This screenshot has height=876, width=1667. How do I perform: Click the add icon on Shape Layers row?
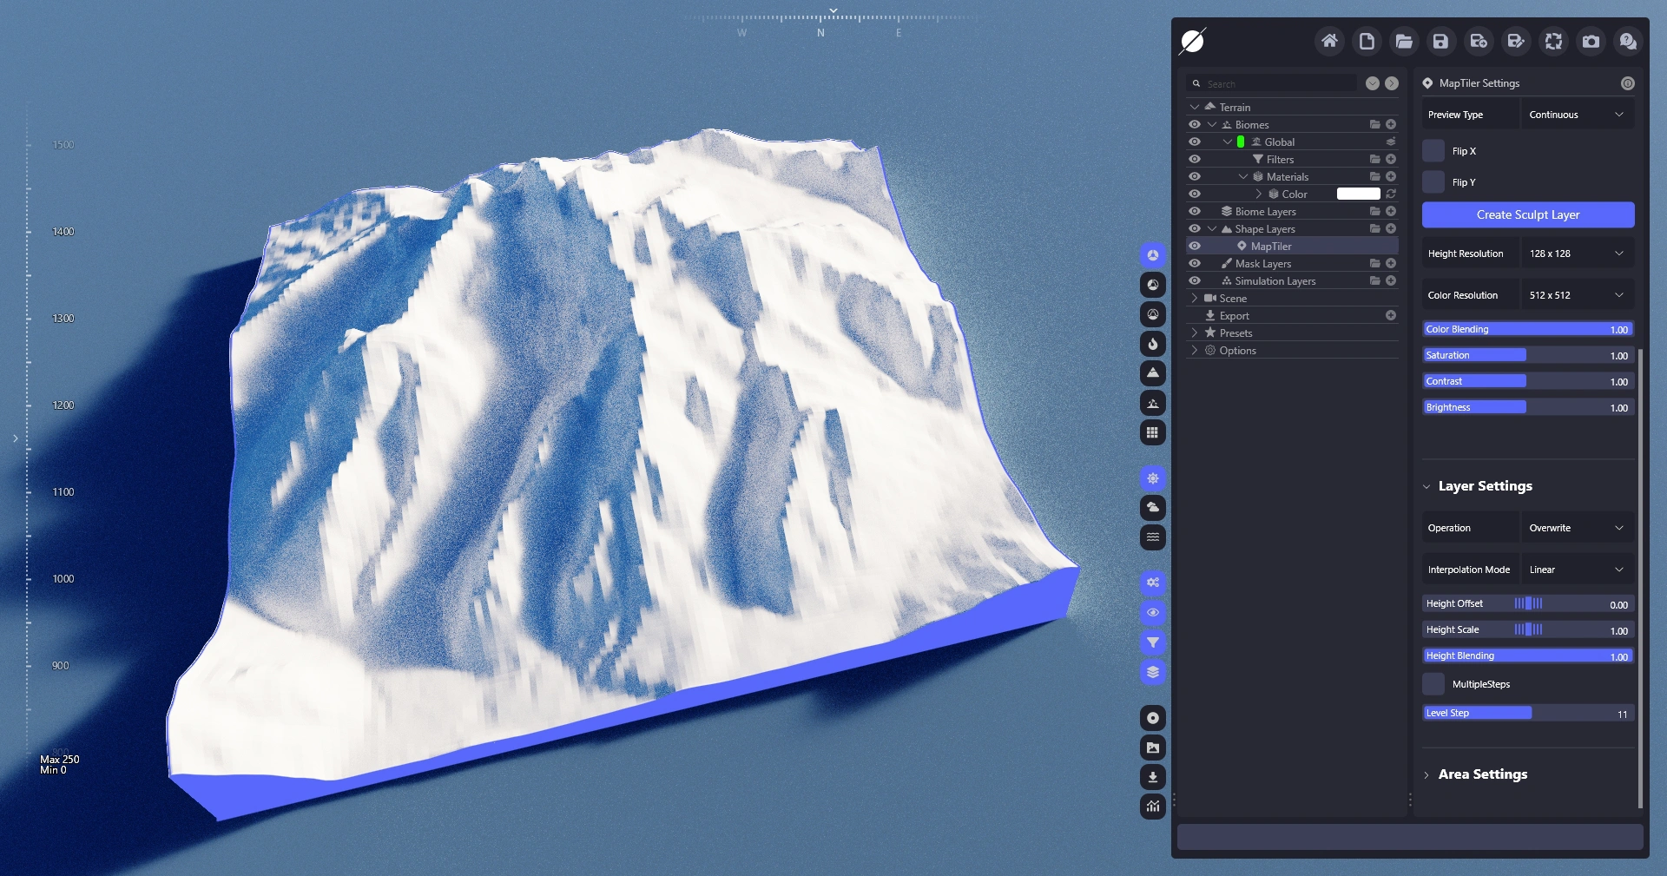[1391, 228]
